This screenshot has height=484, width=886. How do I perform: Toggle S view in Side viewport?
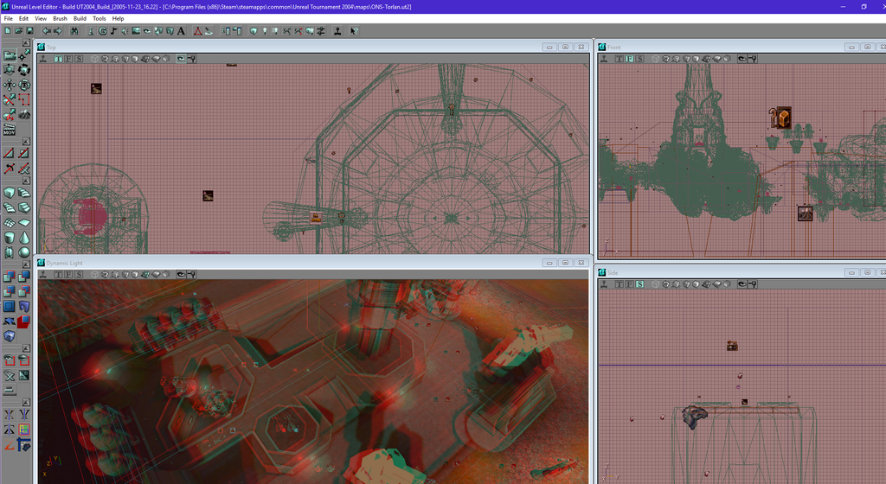pyautogui.click(x=639, y=284)
